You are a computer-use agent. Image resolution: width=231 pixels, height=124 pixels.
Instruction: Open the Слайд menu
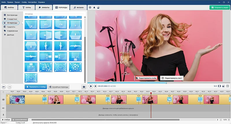coord(24,2)
